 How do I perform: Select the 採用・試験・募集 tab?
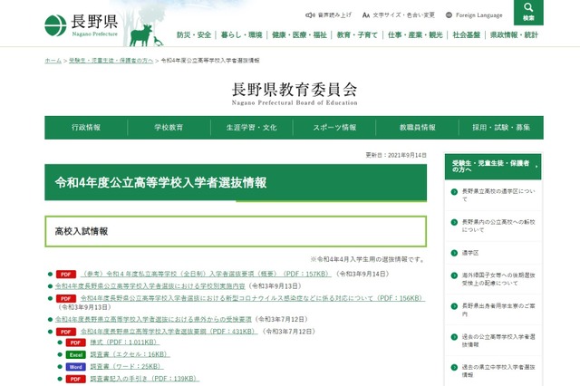[501, 128]
